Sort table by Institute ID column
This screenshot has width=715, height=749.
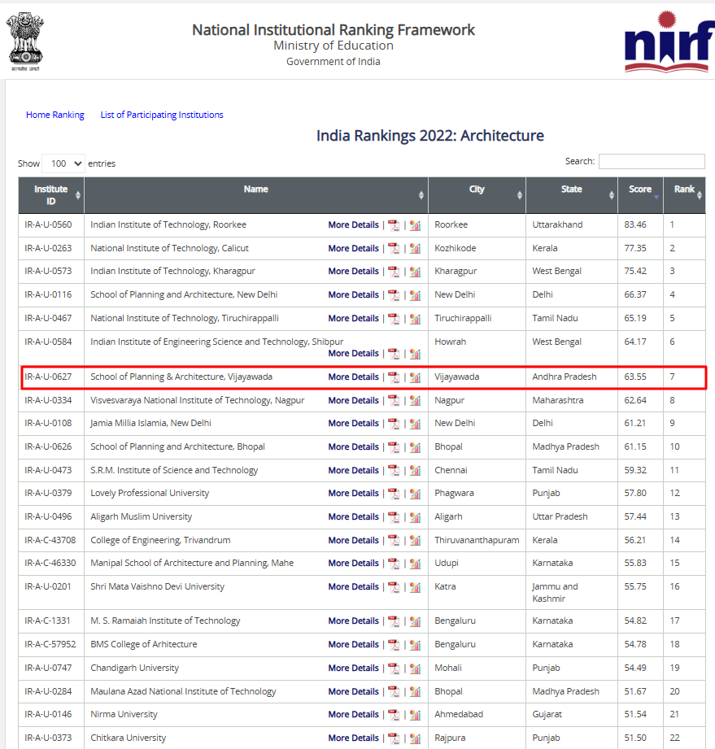[x=51, y=195]
